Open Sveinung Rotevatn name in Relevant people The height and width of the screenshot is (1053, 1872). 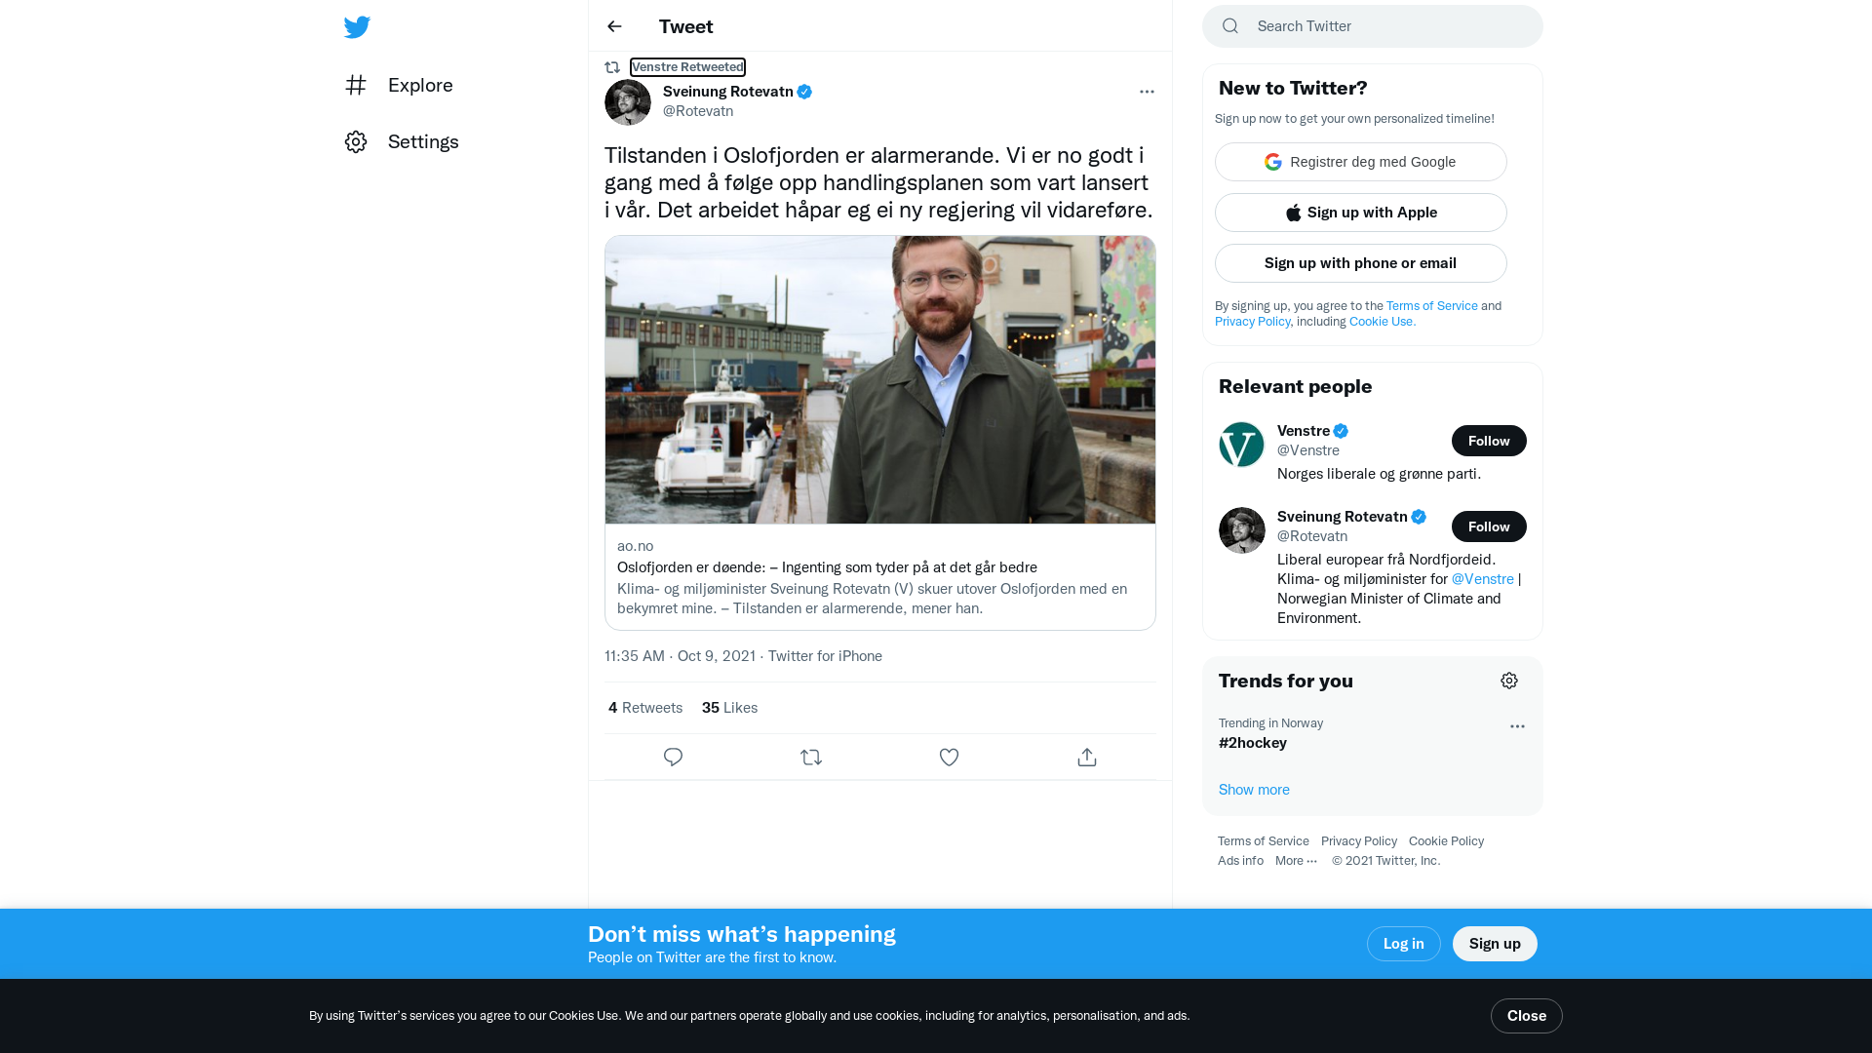(1343, 517)
